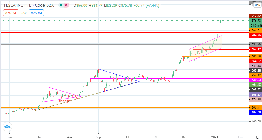
Task: Click the TradingView cloud logo icon
Action: click(7, 127)
